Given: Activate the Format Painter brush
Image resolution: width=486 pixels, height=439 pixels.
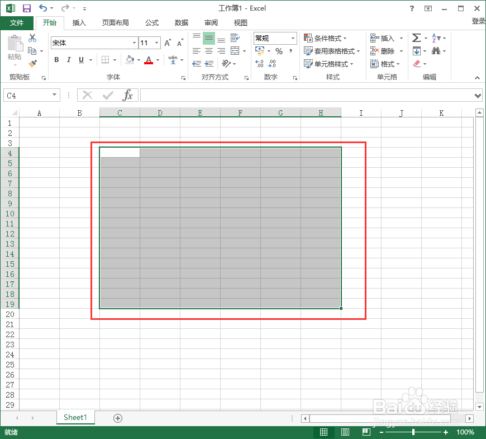Looking at the screenshot, I should (x=32, y=63).
